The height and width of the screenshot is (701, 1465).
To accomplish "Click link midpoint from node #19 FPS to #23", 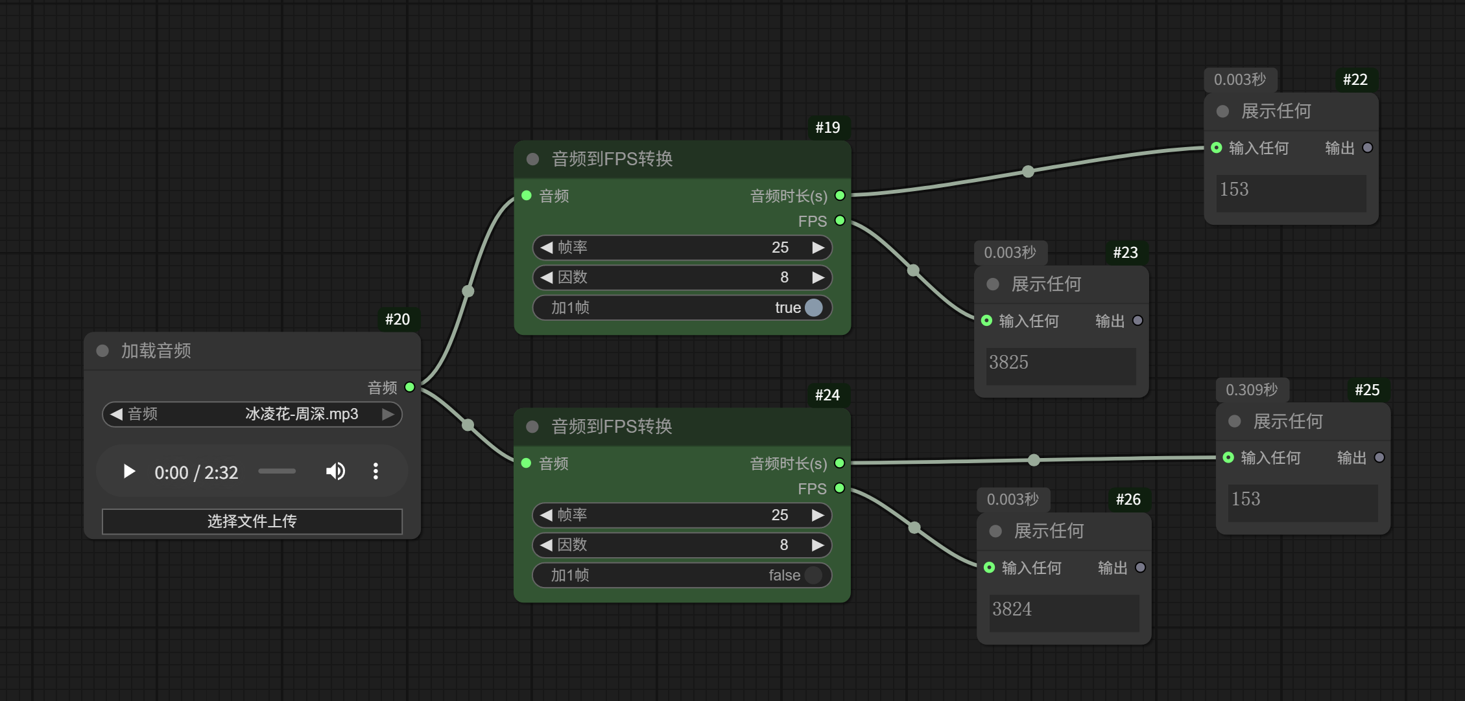I will coord(914,270).
